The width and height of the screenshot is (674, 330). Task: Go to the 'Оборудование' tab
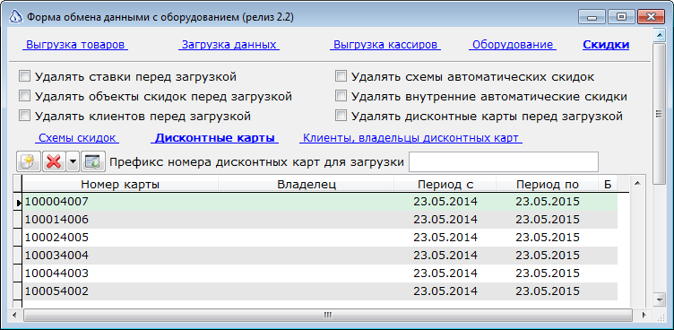pyautogui.click(x=513, y=45)
